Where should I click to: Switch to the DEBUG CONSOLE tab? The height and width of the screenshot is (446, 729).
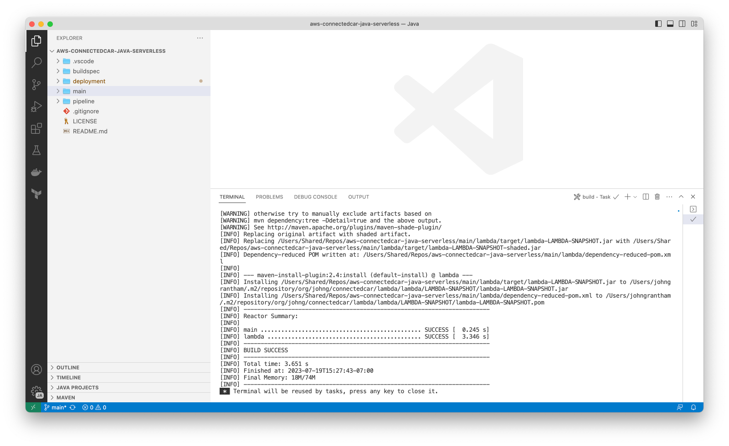tap(316, 197)
